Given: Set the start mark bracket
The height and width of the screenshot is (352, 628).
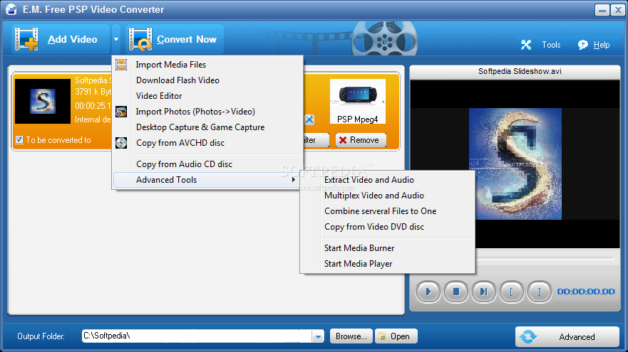Looking at the screenshot, I should [x=511, y=292].
